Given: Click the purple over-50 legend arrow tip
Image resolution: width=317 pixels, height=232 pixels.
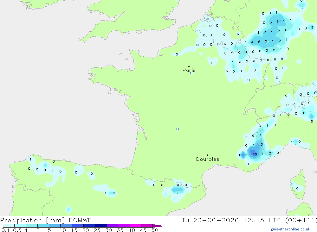Looking at the screenshot, I should tap(158, 226).
